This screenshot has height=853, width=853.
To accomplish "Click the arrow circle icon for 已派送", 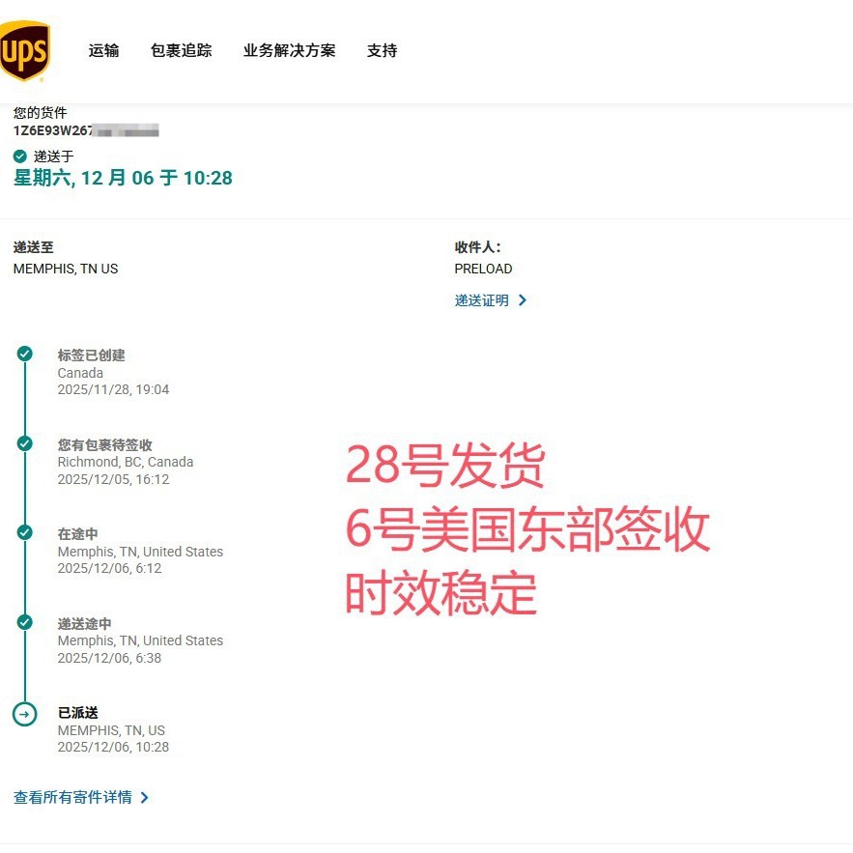I will pyautogui.click(x=24, y=714).
